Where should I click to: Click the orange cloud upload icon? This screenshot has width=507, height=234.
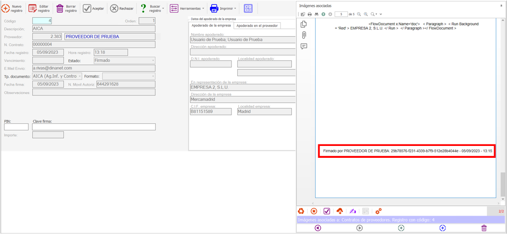[339, 211]
